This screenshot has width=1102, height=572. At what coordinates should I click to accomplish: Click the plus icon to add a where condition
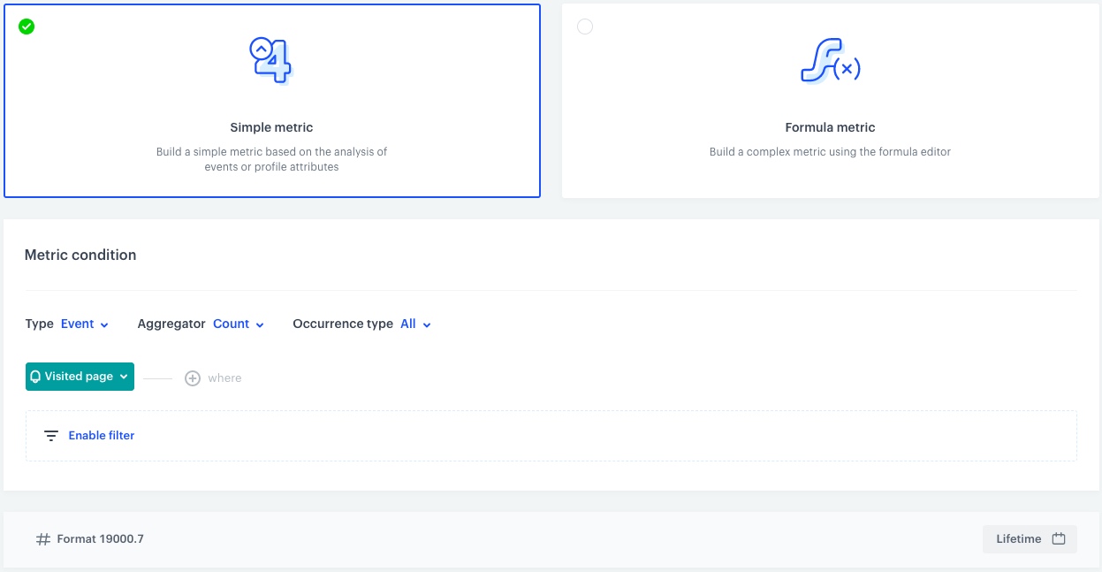[x=193, y=378]
